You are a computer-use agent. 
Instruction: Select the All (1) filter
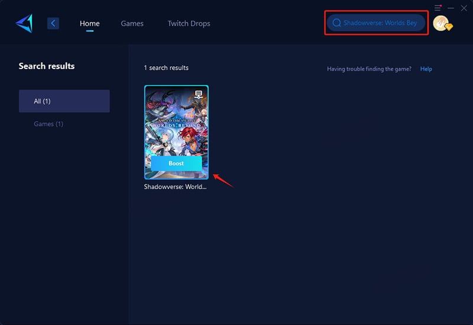[64, 101]
